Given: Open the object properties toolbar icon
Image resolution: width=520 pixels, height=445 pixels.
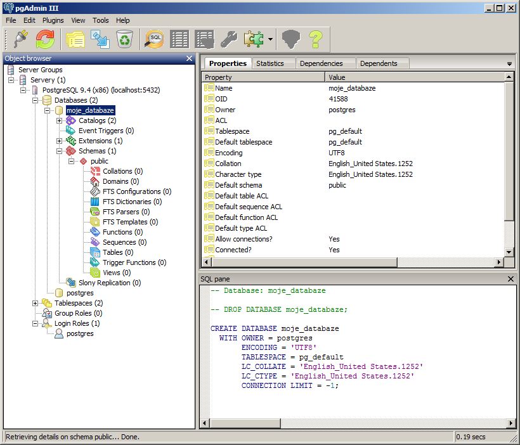Looking at the screenshot, I should click(x=76, y=39).
